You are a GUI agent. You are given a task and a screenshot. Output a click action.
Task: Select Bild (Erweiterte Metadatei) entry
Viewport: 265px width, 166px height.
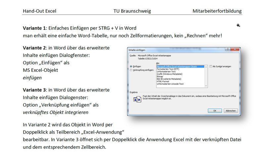(169, 79)
